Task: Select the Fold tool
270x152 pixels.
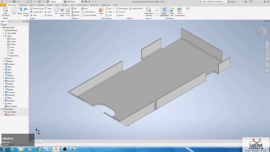Action: tap(48, 12)
